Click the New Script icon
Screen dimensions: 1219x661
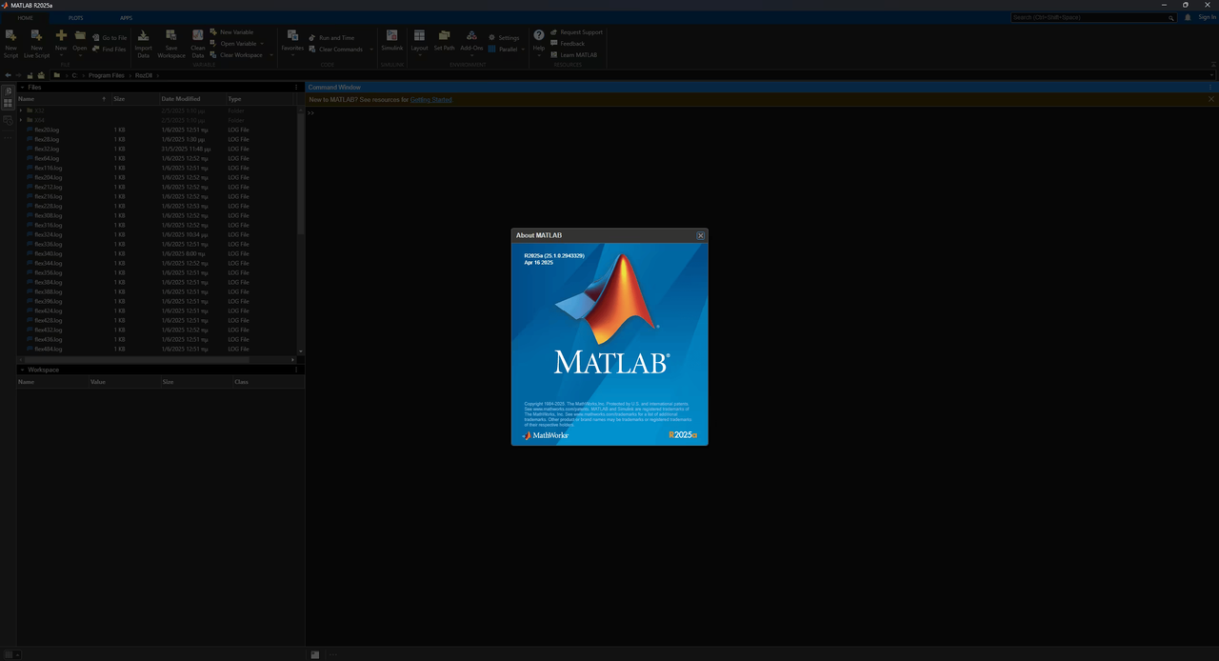coord(11,36)
